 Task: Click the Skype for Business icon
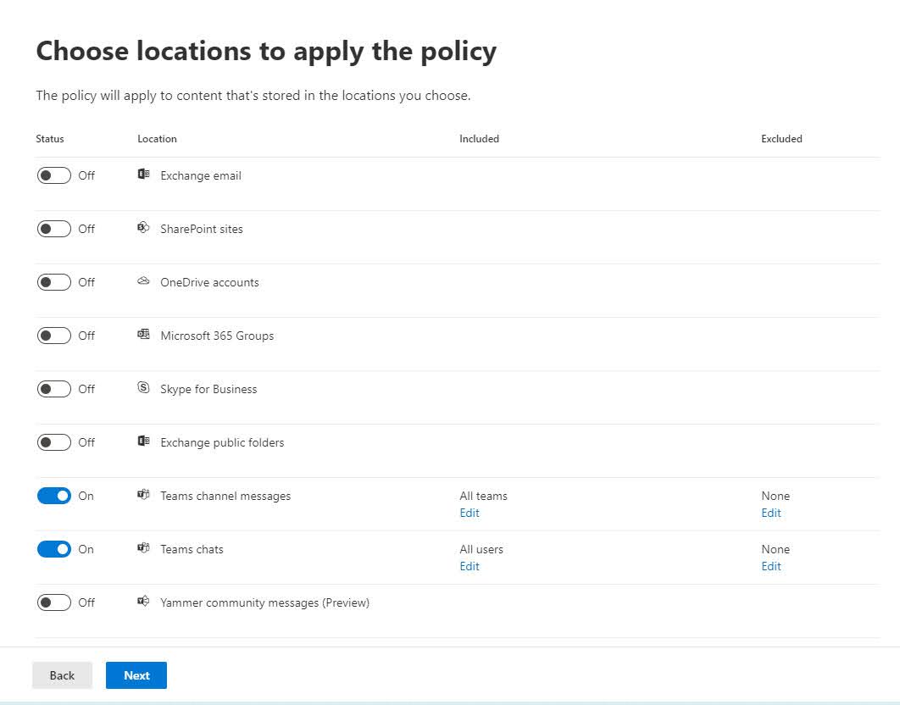coord(143,389)
